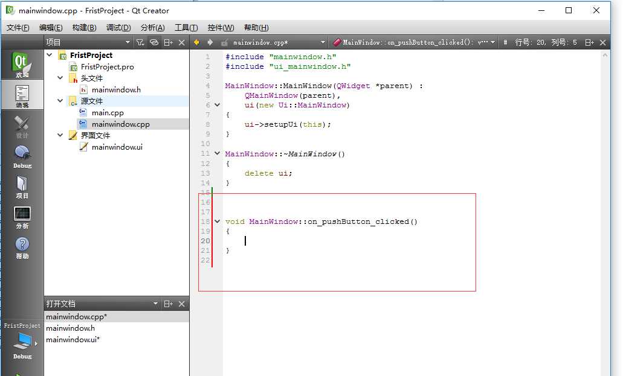623x376 pixels.
Task: Open the 帮助(H) menu
Action: pos(256,27)
